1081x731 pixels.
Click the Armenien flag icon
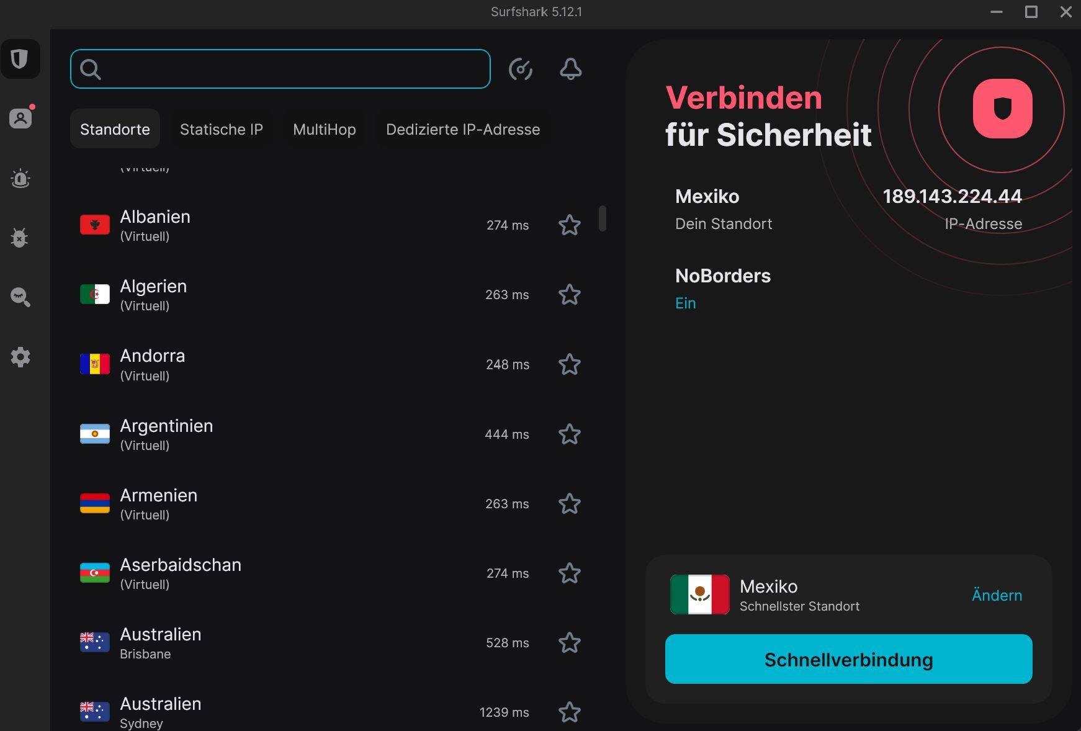95,503
